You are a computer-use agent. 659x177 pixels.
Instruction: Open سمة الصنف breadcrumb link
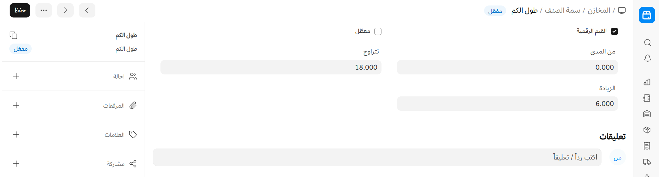[x=563, y=11]
